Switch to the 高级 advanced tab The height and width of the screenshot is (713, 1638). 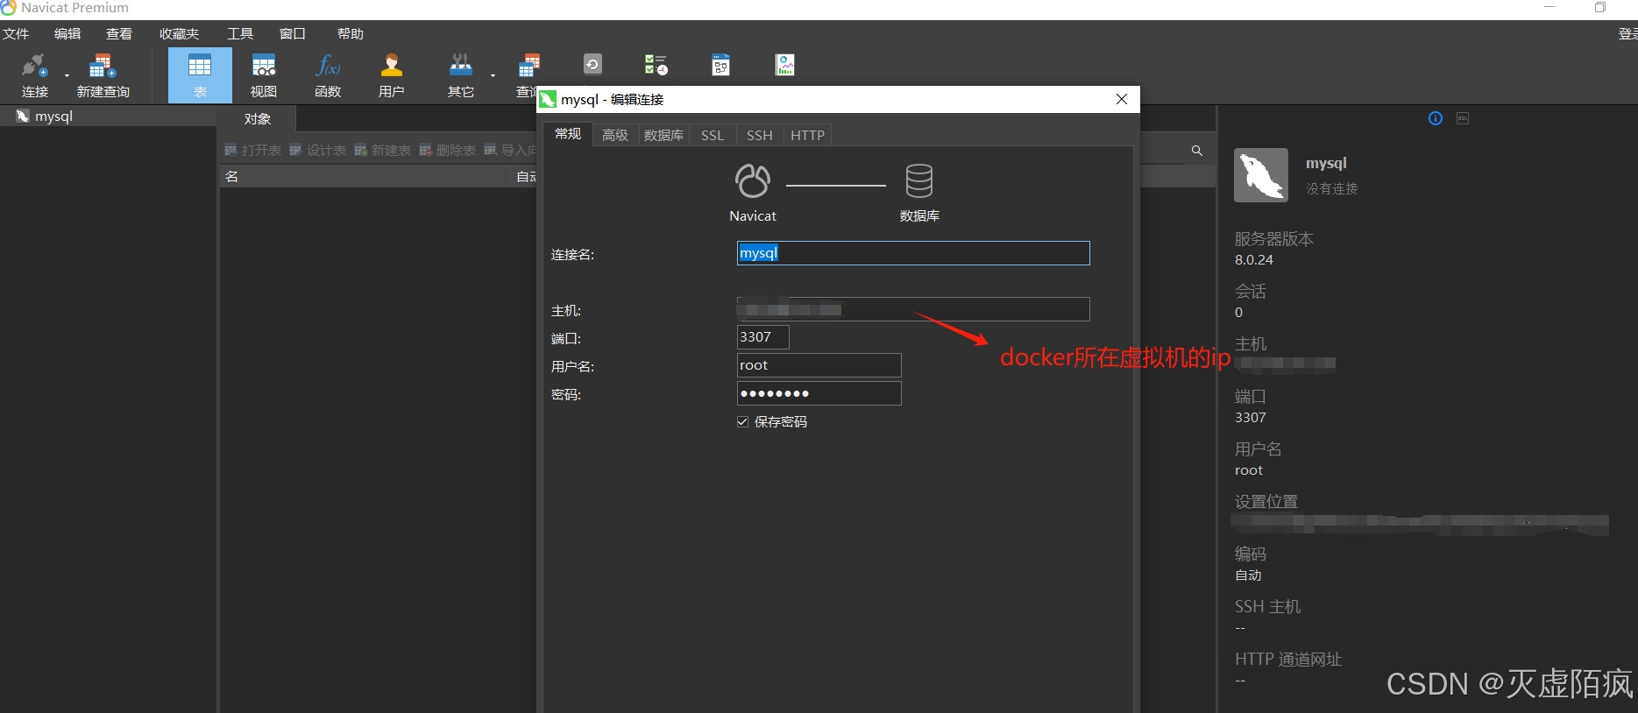coord(615,135)
